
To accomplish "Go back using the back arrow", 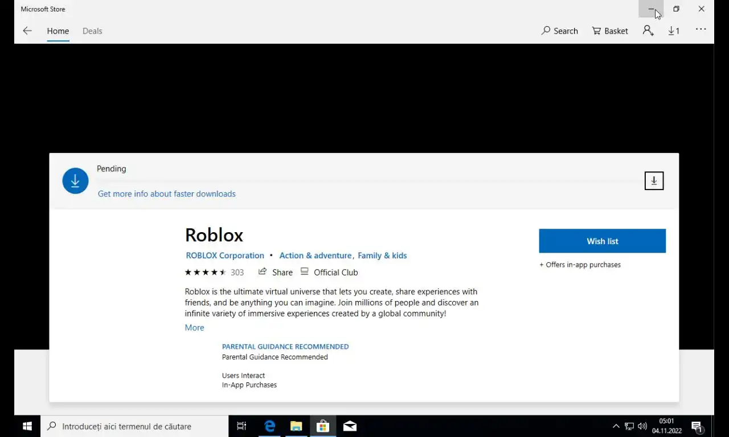I will [27, 31].
